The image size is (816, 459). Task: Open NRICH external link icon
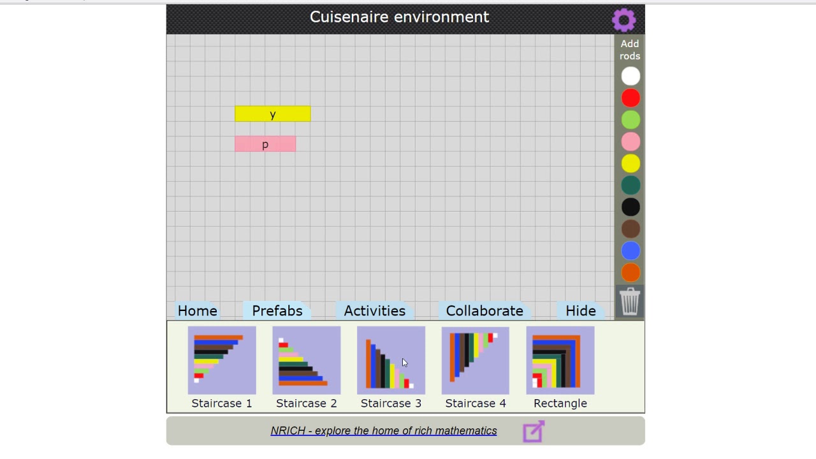534,431
